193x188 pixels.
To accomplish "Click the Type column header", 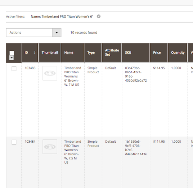I will pyautogui.click(x=93, y=53).
